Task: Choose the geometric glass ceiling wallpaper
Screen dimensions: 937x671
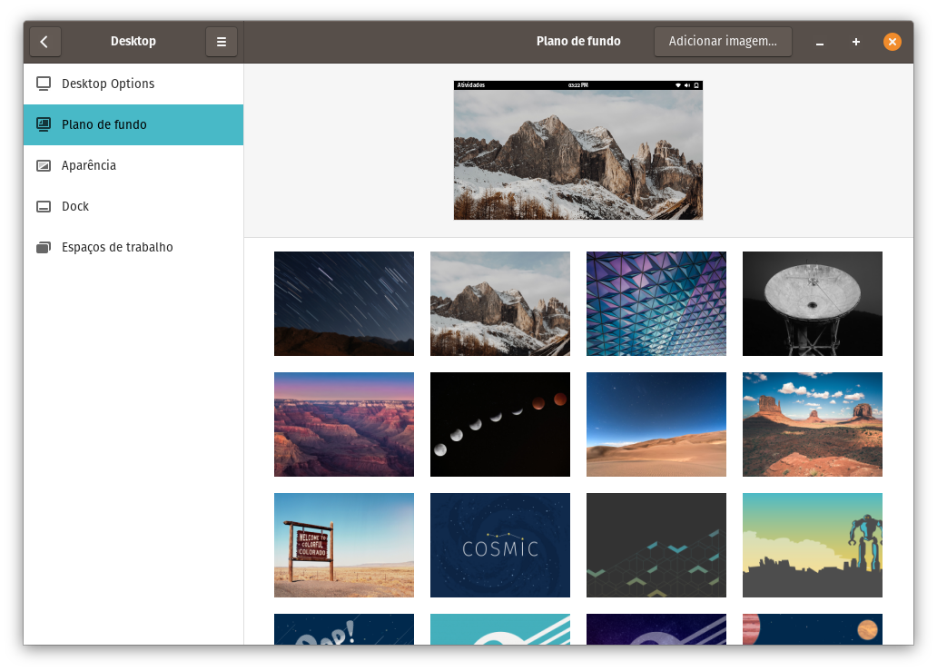Action: (656, 303)
